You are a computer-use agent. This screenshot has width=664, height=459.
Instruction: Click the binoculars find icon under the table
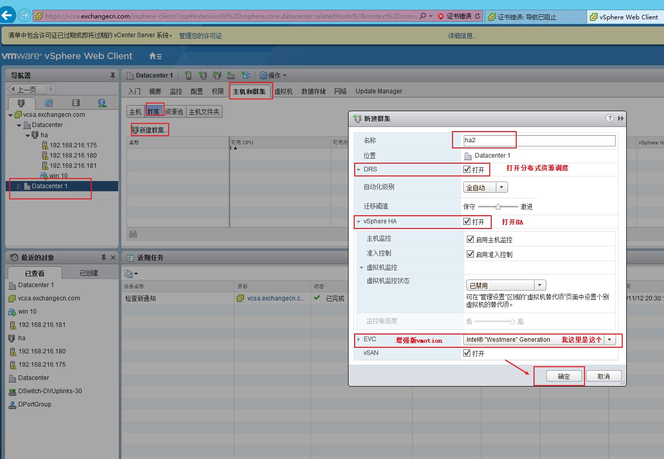[x=133, y=234]
